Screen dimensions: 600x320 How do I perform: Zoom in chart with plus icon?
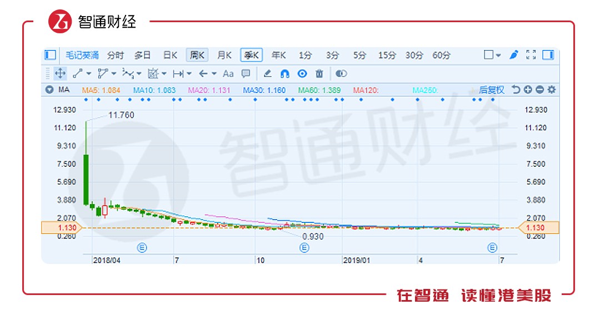point(528,90)
